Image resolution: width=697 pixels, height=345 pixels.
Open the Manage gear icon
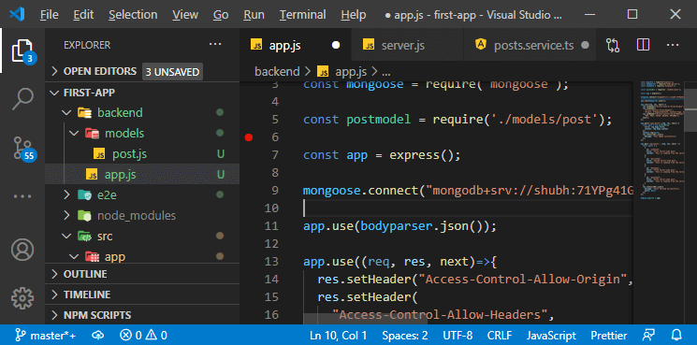pos(22,298)
